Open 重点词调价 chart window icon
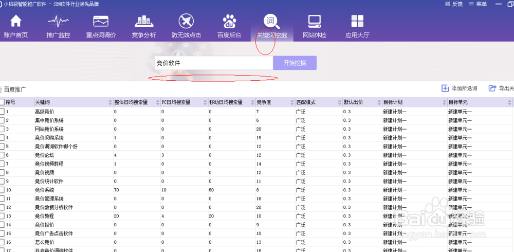The width and height of the screenshot is (514, 252). coord(101,21)
